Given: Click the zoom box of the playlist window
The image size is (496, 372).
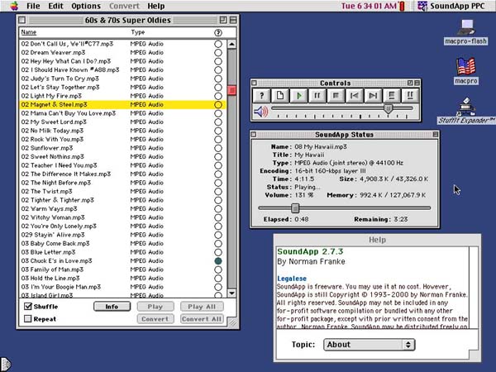Looking at the screenshot, I should click(x=223, y=20).
